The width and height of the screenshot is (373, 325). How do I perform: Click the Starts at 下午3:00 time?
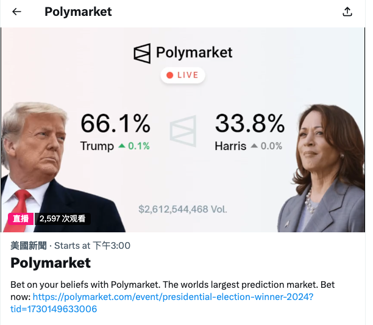pyautogui.click(x=92, y=246)
